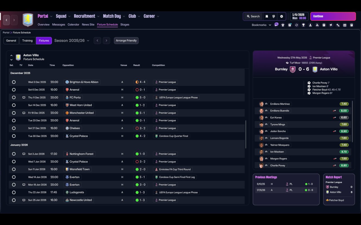The width and height of the screenshot is (361, 225).
Task: Open the megaphone bookmark shortcut
Action: pyautogui.click(x=331, y=25)
